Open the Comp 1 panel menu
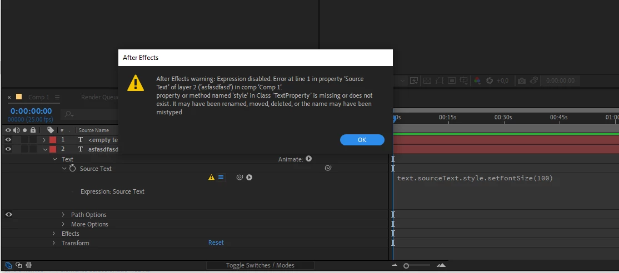The height and width of the screenshot is (273, 619). pos(57,97)
